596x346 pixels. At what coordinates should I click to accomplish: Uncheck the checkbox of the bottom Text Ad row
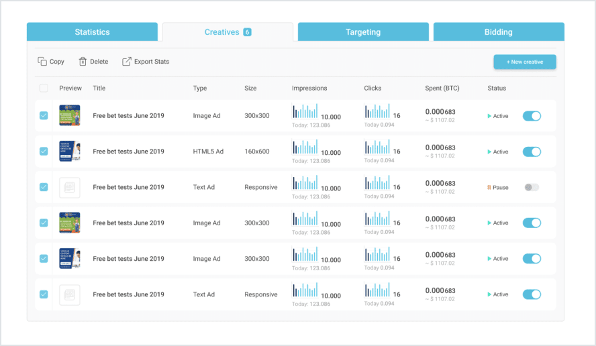[44, 294]
